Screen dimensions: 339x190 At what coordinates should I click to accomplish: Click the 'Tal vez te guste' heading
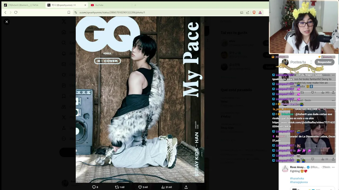tap(234, 33)
